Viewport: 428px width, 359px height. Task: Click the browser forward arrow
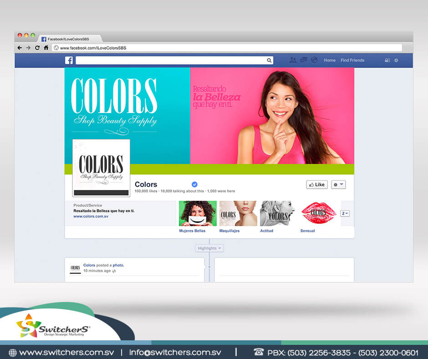point(28,48)
